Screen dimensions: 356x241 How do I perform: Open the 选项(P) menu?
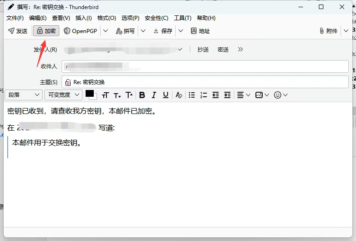[130, 18]
